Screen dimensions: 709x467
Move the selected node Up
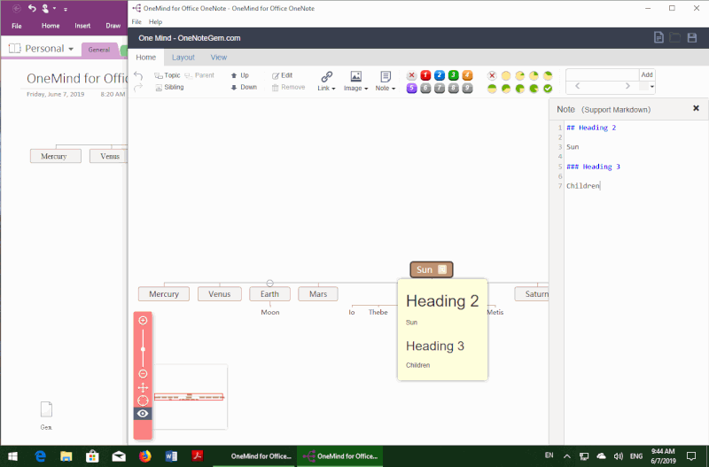(x=239, y=75)
